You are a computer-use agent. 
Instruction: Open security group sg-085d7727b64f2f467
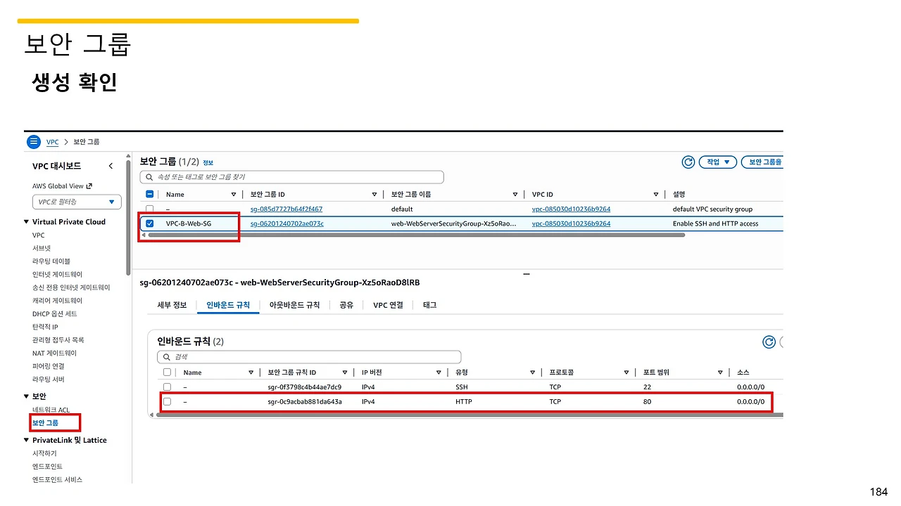(286, 209)
